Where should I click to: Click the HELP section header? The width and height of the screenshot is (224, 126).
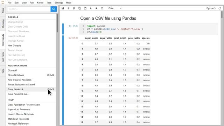[11, 100]
